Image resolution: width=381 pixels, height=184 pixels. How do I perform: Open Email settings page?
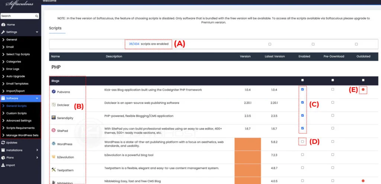click(x=10, y=47)
